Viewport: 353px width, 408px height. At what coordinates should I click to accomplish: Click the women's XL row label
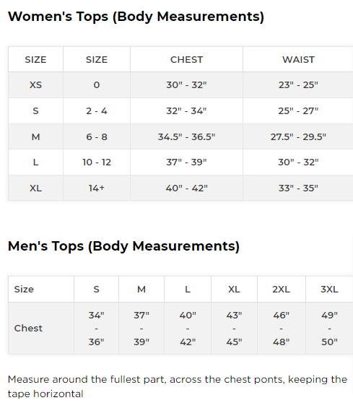35,188
